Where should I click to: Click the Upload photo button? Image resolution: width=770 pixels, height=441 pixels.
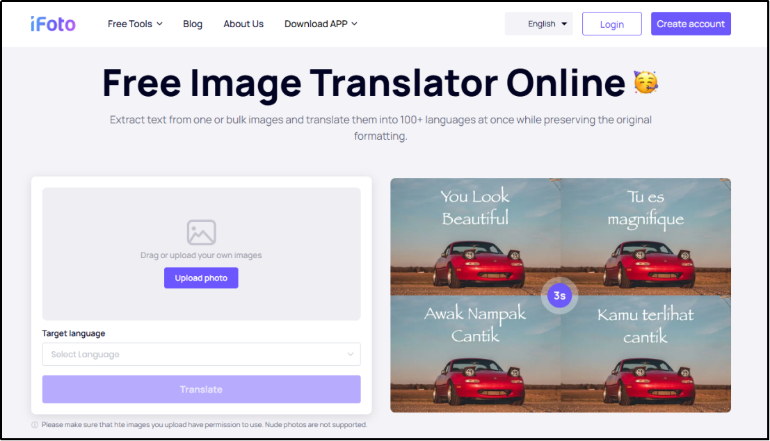click(x=201, y=278)
